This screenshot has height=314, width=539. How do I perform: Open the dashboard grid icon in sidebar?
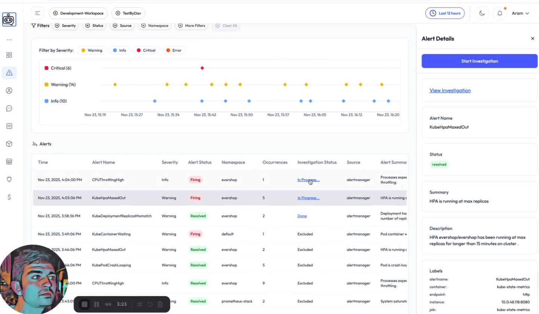pyautogui.click(x=9, y=55)
